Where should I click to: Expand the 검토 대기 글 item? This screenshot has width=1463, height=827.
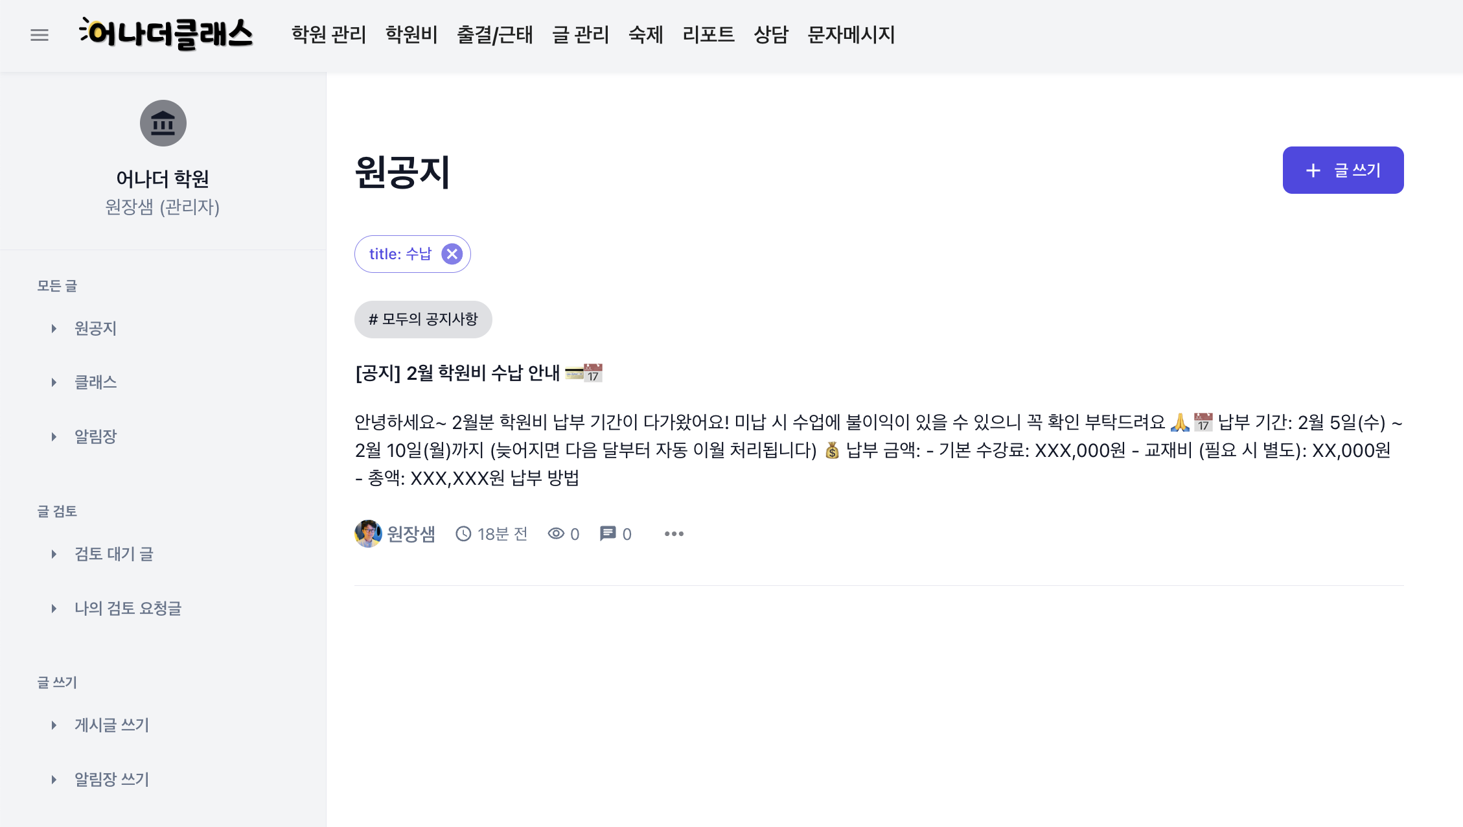click(x=54, y=554)
